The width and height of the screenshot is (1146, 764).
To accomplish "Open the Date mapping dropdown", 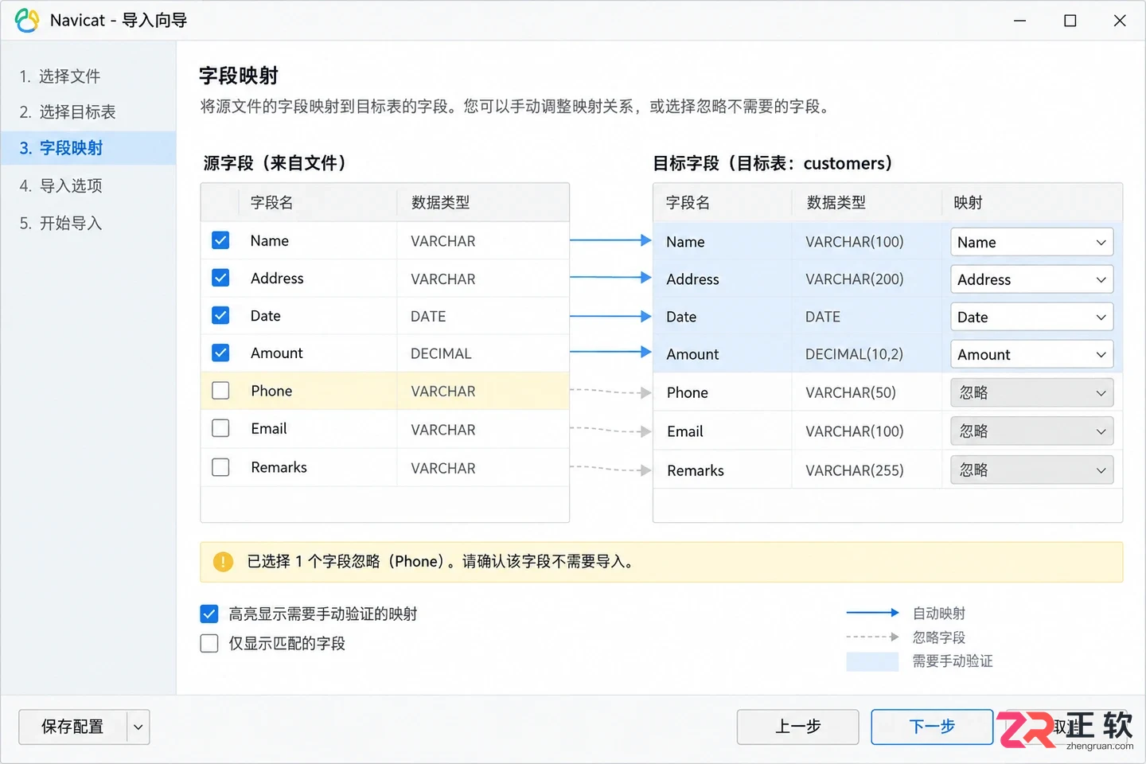I will pyautogui.click(x=1031, y=317).
